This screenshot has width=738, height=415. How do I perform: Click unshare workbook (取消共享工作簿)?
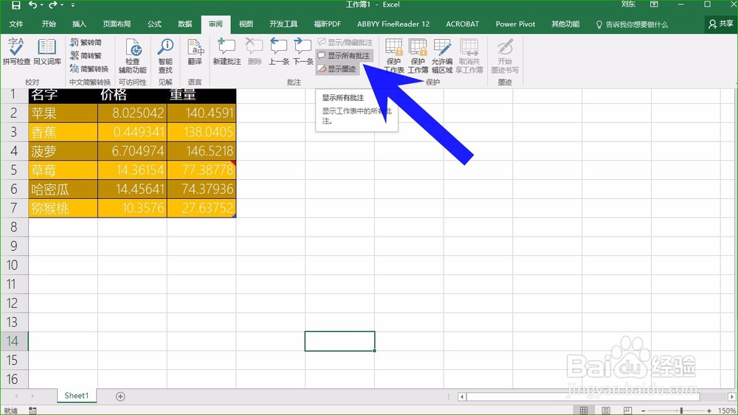pyautogui.click(x=469, y=56)
